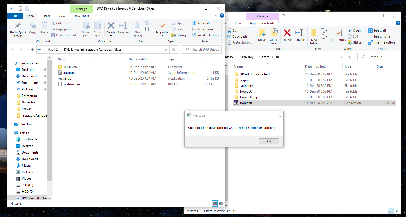Image resolution: width=406 pixels, height=217 pixels.
Task: Refresh the DVD Drive window address bar
Action: (174, 50)
